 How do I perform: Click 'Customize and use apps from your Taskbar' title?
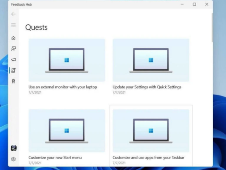[148, 157]
